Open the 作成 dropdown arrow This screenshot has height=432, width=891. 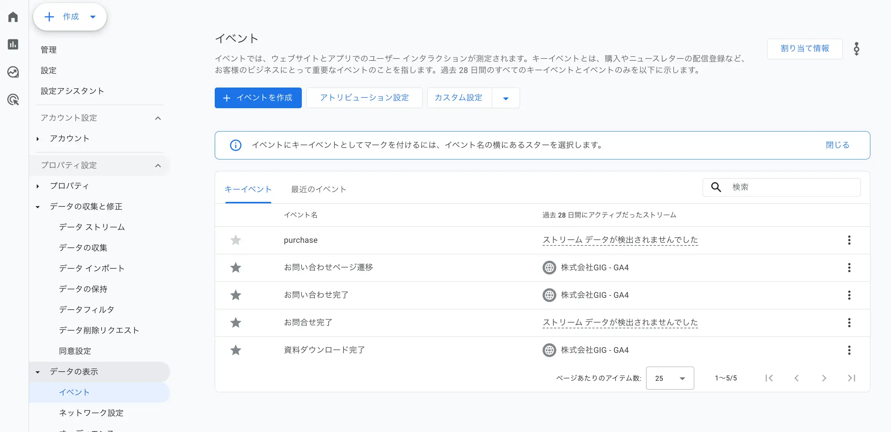click(93, 17)
